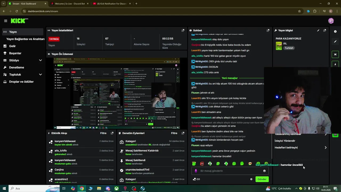Image resolution: width=341 pixels, height=192 pixels.
Task: Send message with Gönder button
Action: coord(262,179)
